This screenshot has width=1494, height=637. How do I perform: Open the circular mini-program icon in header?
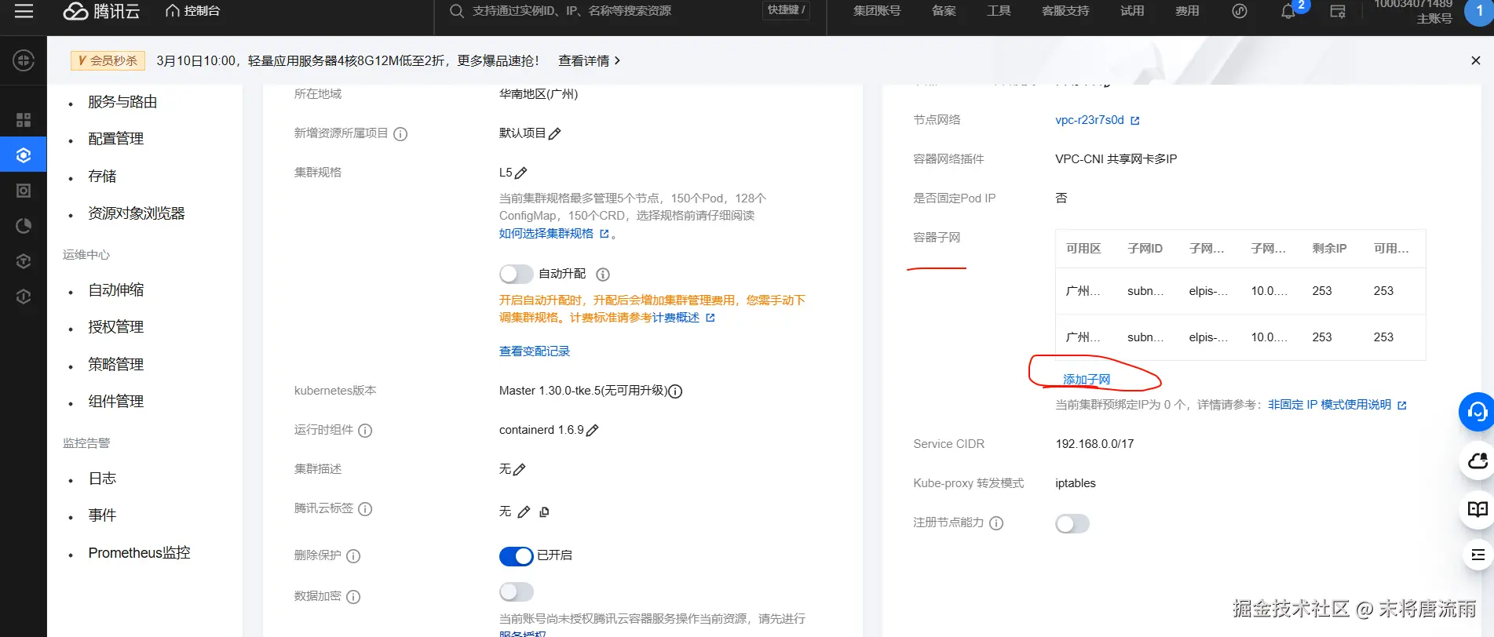[x=1240, y=11]
